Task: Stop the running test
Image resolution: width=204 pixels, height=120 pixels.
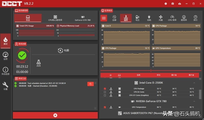Action: (55, 115)
